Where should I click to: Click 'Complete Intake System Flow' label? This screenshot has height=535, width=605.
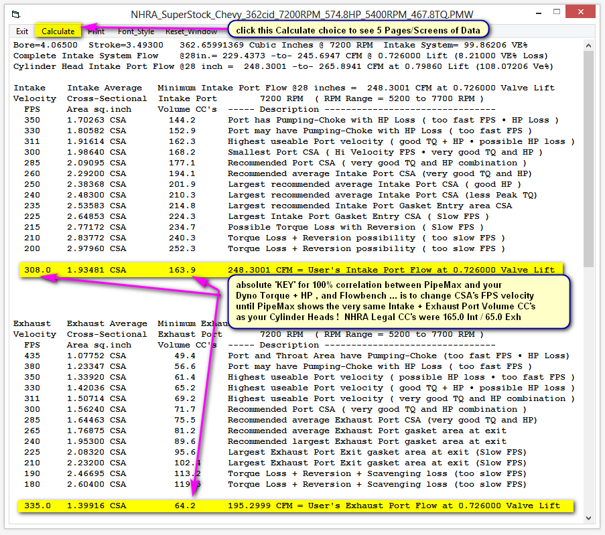pos(86,56)
